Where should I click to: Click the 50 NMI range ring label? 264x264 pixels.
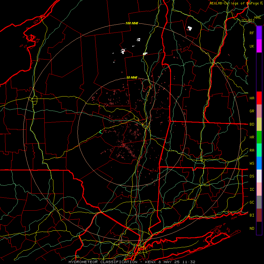(x=132, y=77)
